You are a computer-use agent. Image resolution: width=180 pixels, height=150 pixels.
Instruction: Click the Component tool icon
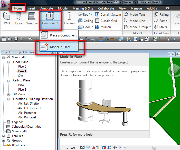point(50,16)
